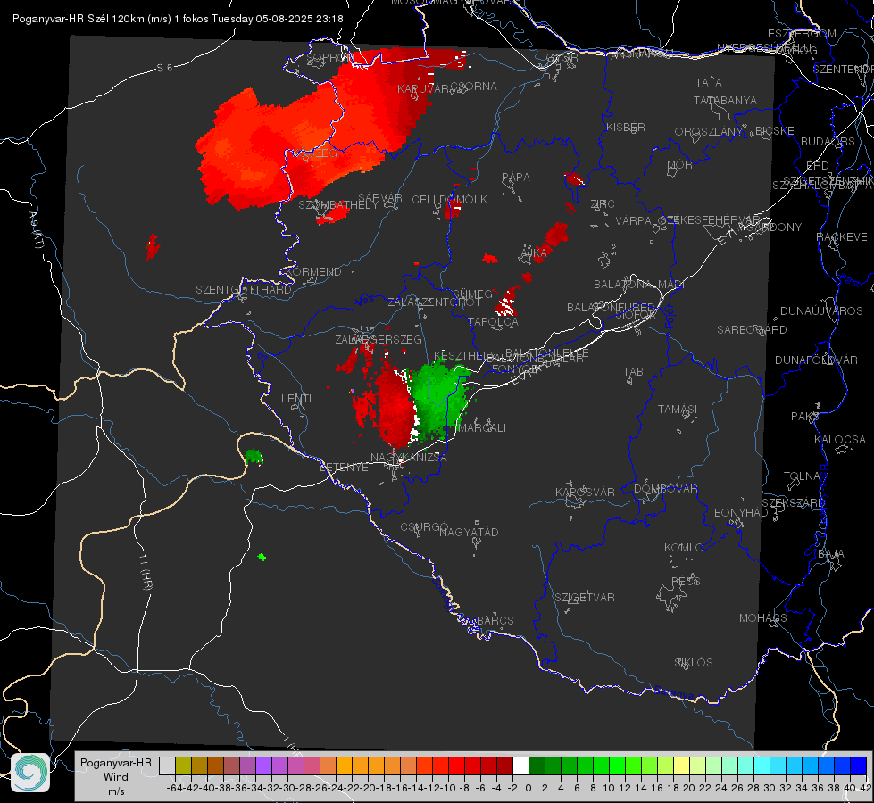The image size is (874, 803).
Task: Click the radar title text Poganyvar-HR Szél 120km
Action: [79, 19]
